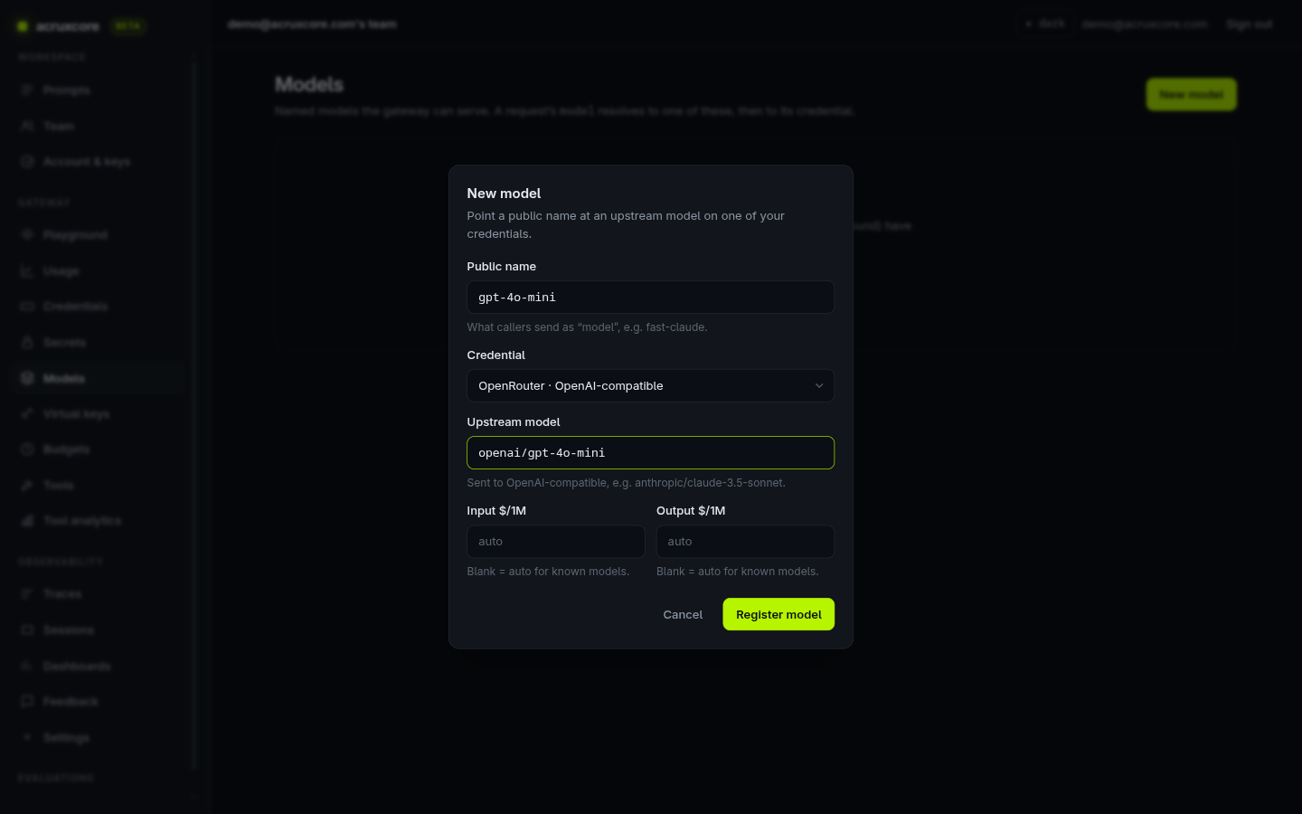Click the Settings icon in sidebar
The height and width of the screenshot is (814, 1302).
pyautogui.click(x=27, y=737)
